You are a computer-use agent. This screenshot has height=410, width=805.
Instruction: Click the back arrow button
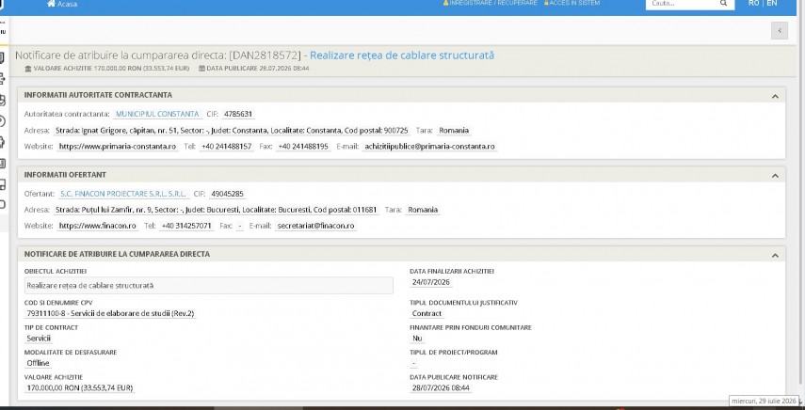pos(780,31)
